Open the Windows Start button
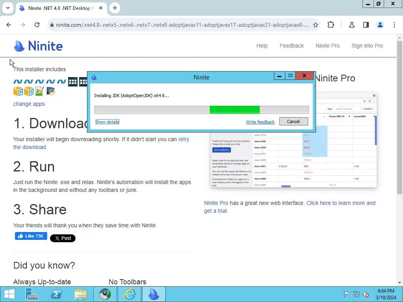This screenshot has height=302, width=403. tap(9, 294)
